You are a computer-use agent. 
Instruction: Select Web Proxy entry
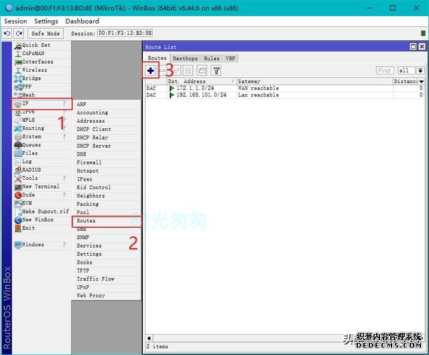point(107,295)
